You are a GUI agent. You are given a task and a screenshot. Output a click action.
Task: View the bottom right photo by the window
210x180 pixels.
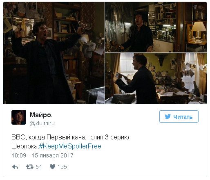[x=156, y=78]
